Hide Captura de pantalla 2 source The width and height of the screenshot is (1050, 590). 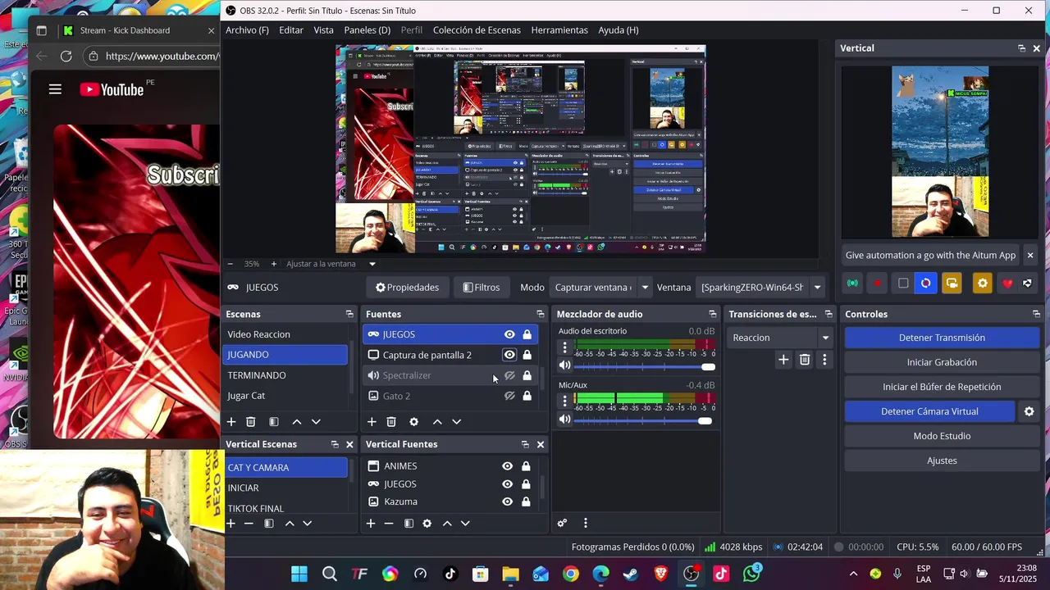point(509,355)
